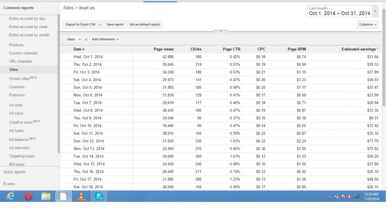Click the $75.62 earnings value
The height and width of the screenshot is (220, 388).
(373, 149)
